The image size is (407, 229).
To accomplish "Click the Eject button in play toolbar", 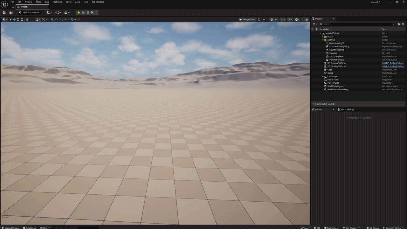I will pos(92,13).
